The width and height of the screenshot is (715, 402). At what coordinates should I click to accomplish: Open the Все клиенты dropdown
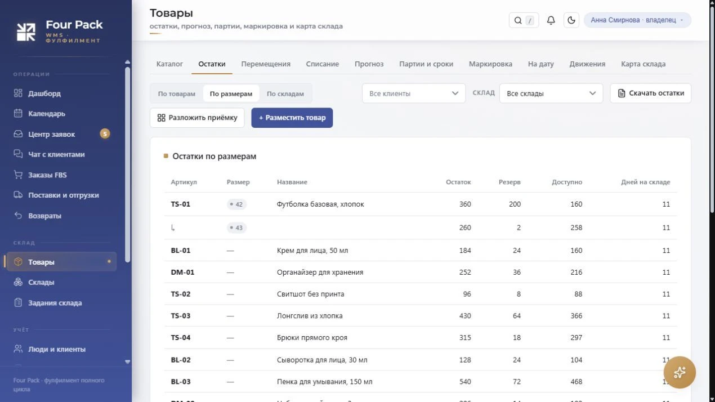tap(414, 93)
